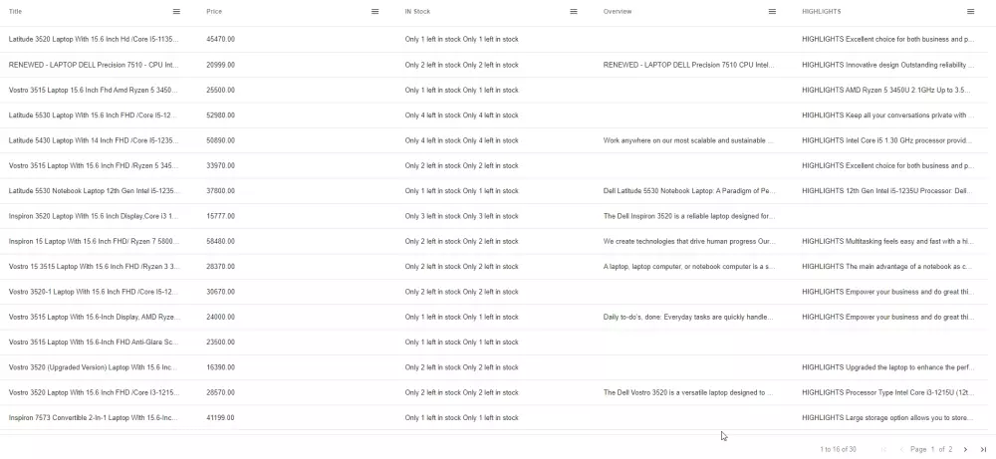Select overview 'The Dell Vostro 3520 is a versatile'
Image resolution: width=996 pixels, height=459 pixels.
click(688, 393)
